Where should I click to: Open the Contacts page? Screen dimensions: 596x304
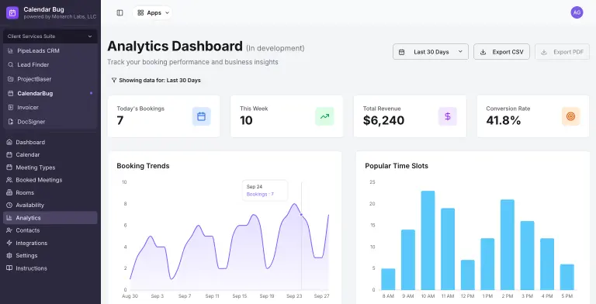click(50, 230)
